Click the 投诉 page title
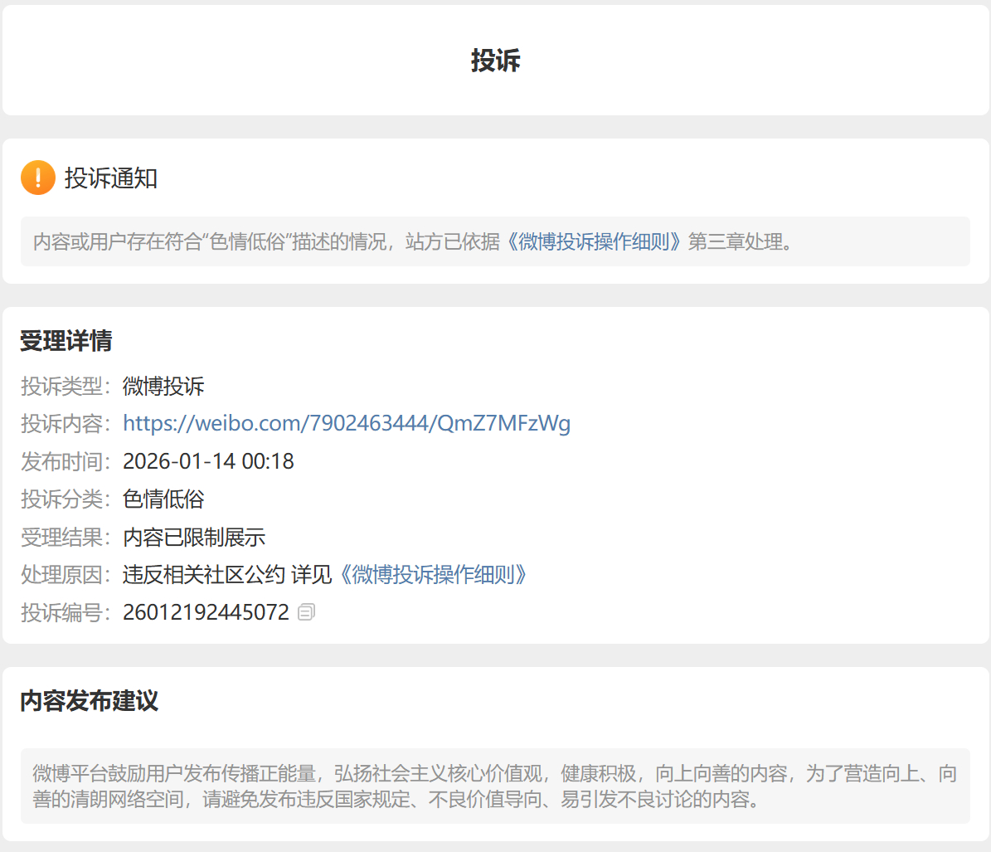The image size is (991, 852). tap(495, 61)
